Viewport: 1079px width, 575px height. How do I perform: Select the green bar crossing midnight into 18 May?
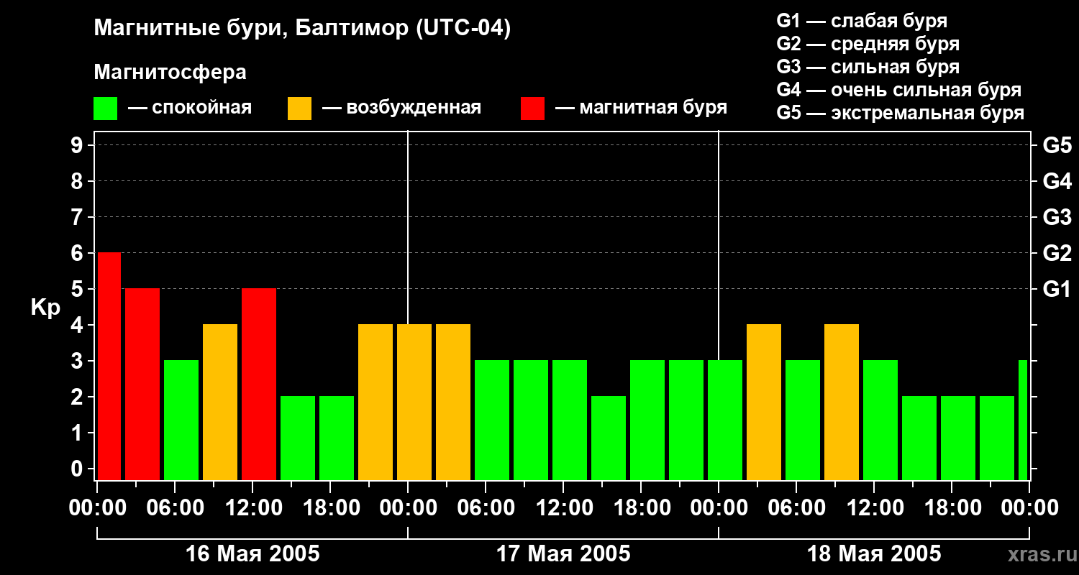tap(725, 420)
